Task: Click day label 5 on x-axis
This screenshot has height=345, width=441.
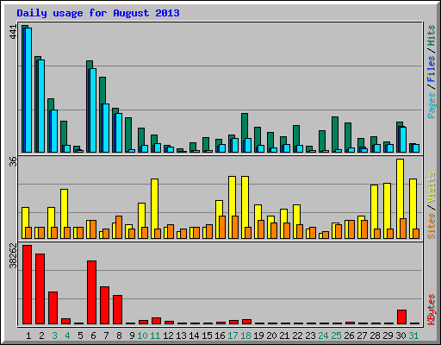Action: coord(80,336)
